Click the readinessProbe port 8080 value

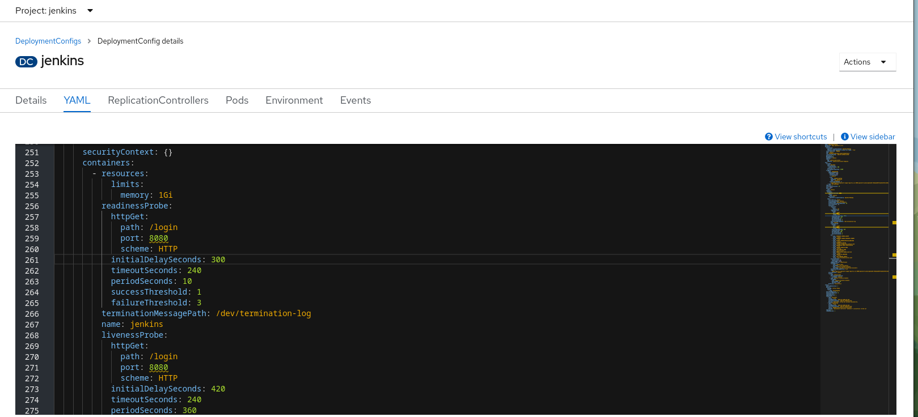159,238
